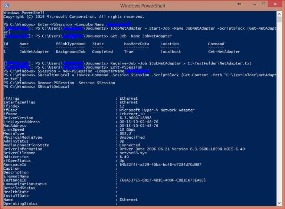Click the MacAddress value '00-15-5D-02-48-76'
This screenshot has height=209, width=285.
click(x=139, y=126)
